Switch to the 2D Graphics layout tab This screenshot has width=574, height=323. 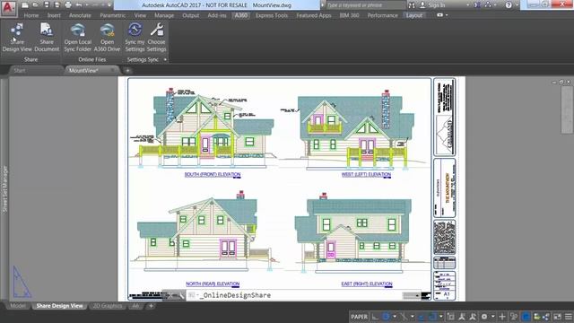pyautogui.click(x=108, y=306)
